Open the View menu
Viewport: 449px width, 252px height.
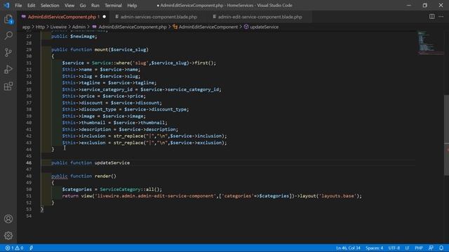click(x=69, y=6)
